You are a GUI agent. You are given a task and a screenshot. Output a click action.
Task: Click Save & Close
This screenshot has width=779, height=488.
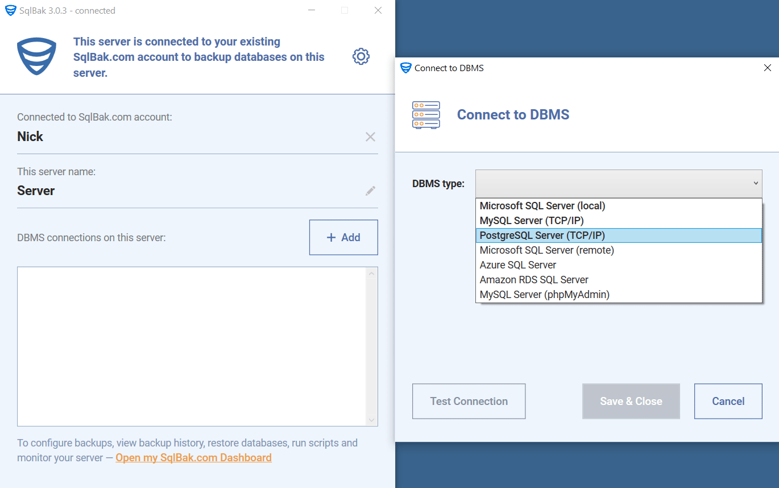(x=631, y=401)
